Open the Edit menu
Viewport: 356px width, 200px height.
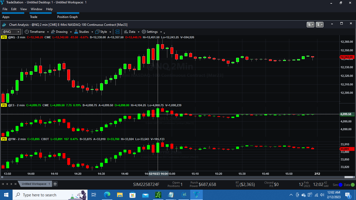pos(14,9)
